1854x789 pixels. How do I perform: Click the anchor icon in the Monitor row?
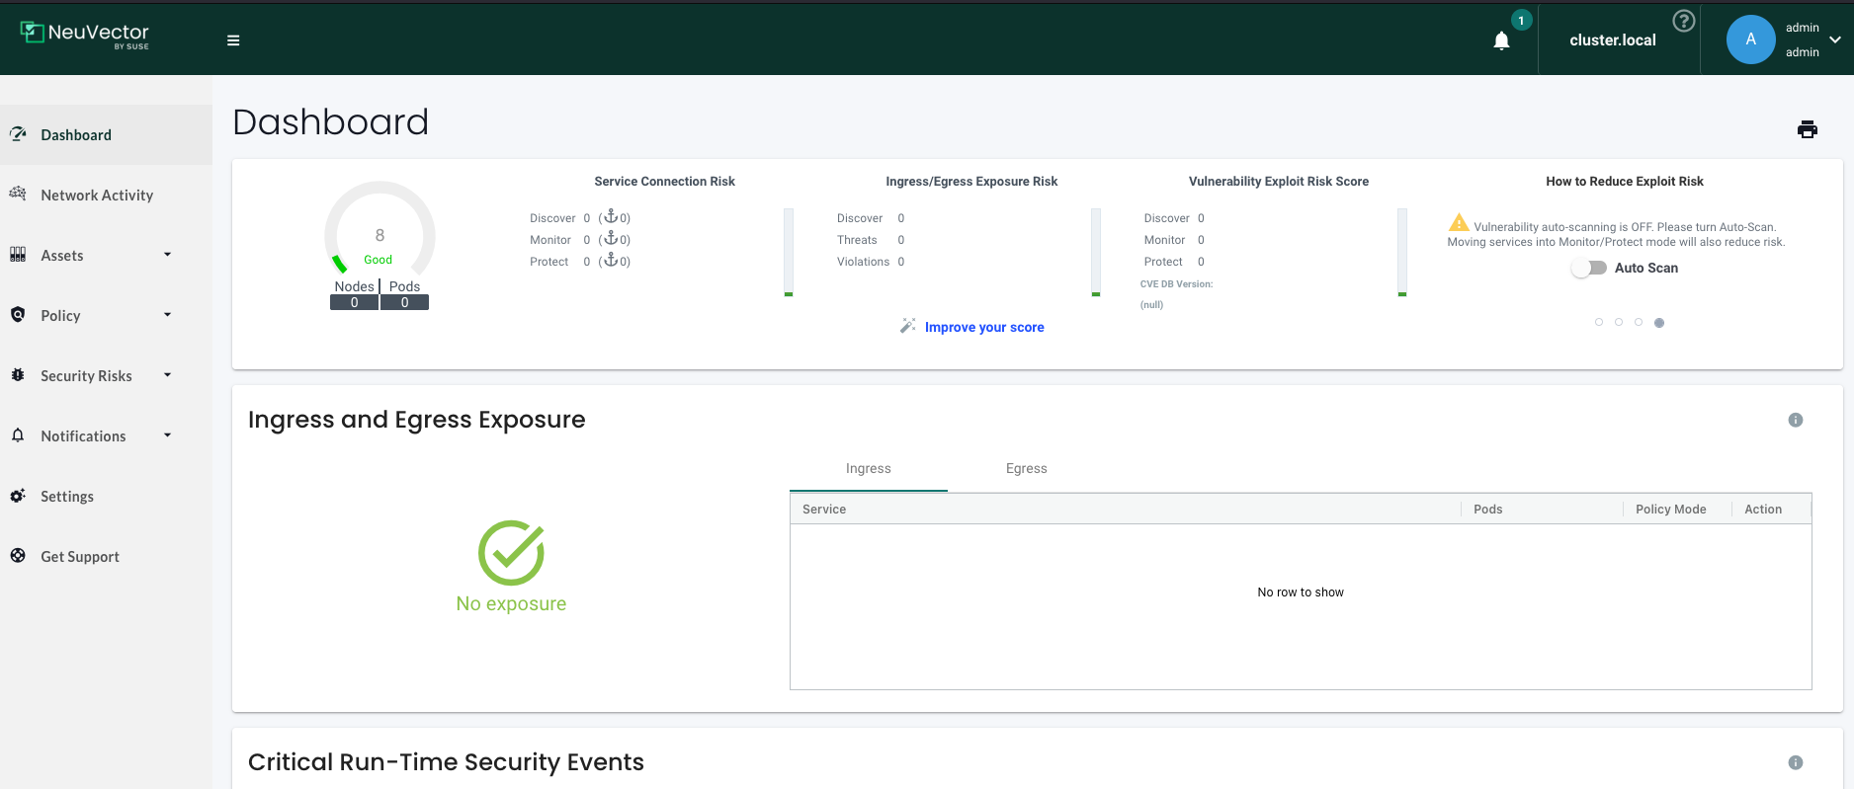[611, 238]
